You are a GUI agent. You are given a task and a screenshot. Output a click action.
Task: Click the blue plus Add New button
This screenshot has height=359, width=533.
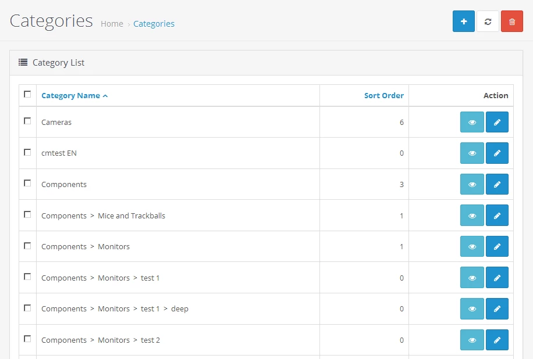tap(463, 21)
